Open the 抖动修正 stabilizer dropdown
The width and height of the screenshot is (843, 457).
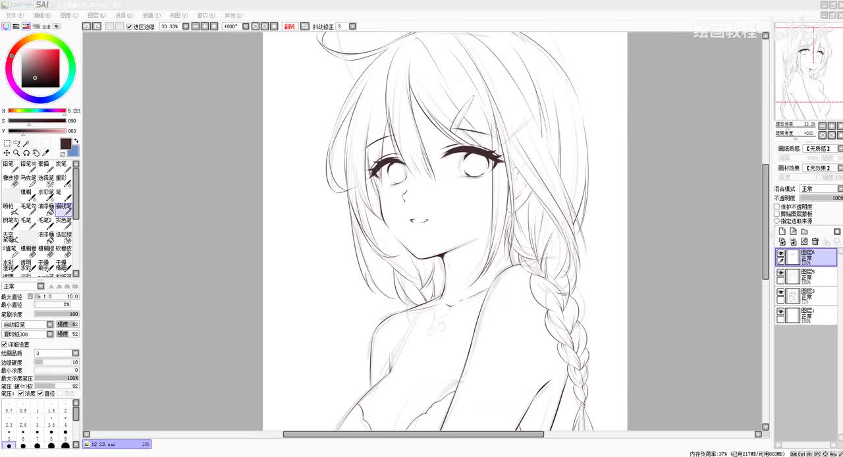pyautogui.click(x=352, y=26)
